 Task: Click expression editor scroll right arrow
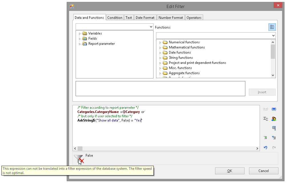click(257, 148)
